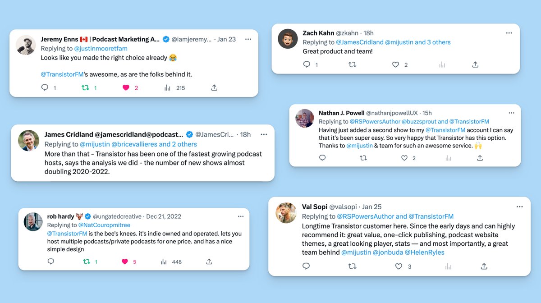The width and height of the screenshot is (541, 303).
Task: Open the three-dot menu on Zach Kahn's tweet
Action: 509,33
